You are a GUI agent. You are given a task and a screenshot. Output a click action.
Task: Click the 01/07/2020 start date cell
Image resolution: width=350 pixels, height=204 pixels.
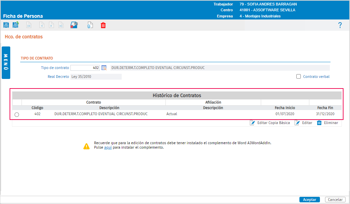[x=285, y=114]
